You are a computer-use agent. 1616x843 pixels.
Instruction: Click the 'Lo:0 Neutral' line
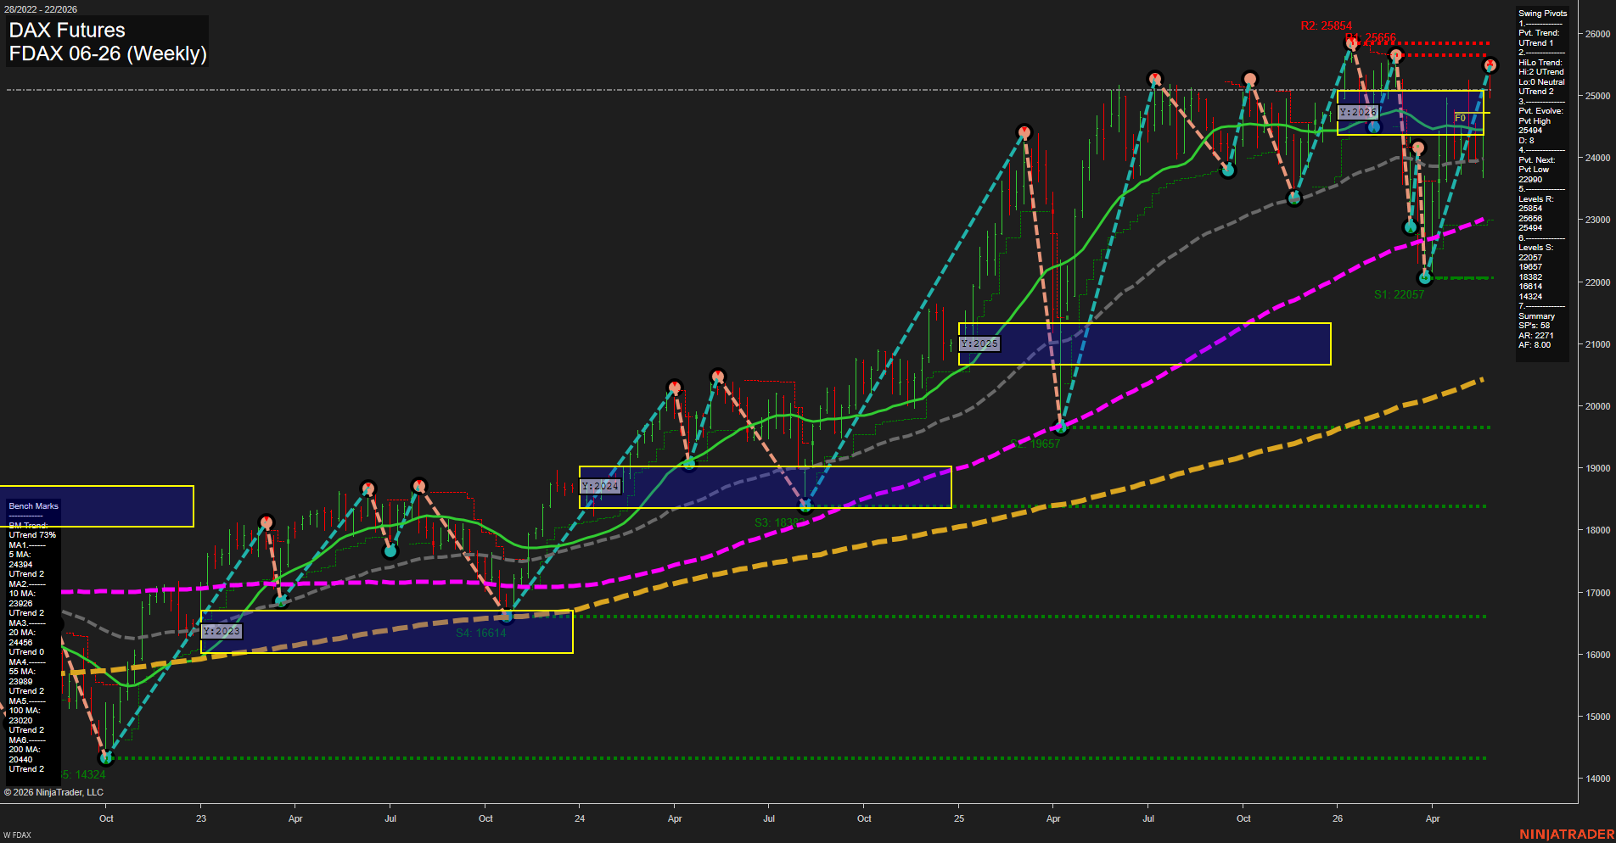pyautogui.click(x=1542, y=82)
